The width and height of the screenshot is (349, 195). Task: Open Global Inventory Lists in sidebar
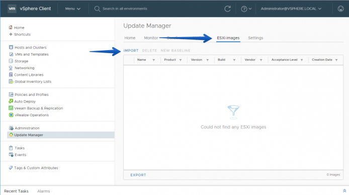click(33, 81)
